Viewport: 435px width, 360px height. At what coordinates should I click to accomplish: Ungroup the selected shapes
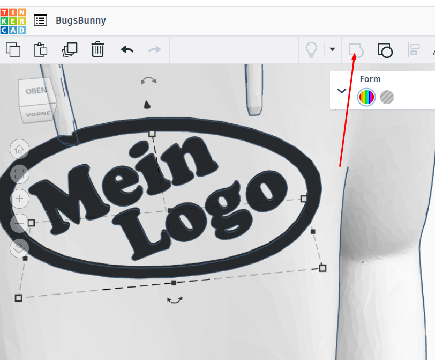(385, 50)
